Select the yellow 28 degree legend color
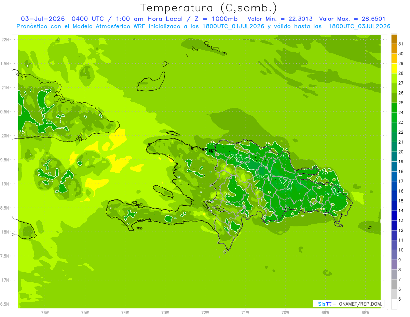This screenshot has height=317, width=410. (x=394, y=68)
